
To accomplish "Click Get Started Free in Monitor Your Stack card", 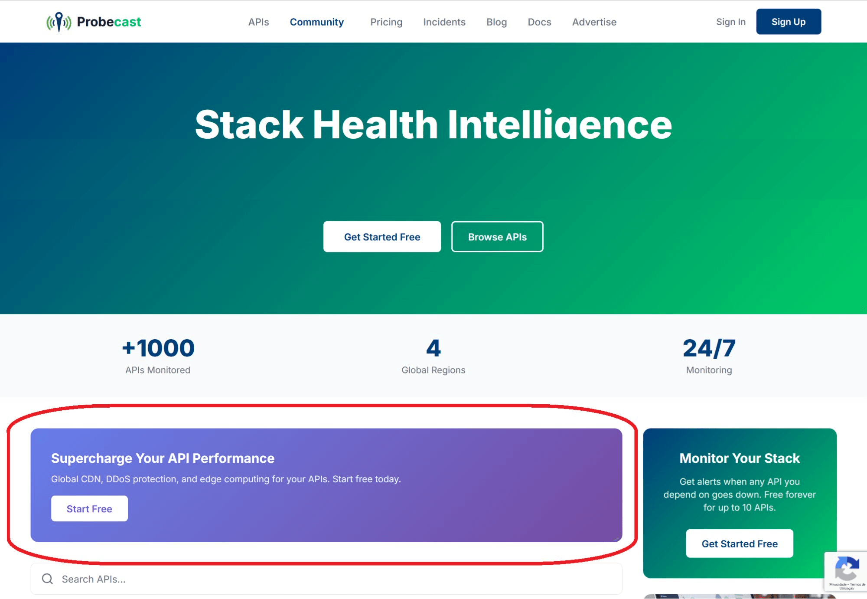I will tap(739, 543).
